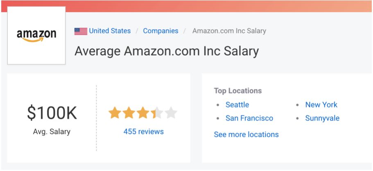Open the New York location link
The width and height of the screenshot is (373, 171).
(321, 105)
